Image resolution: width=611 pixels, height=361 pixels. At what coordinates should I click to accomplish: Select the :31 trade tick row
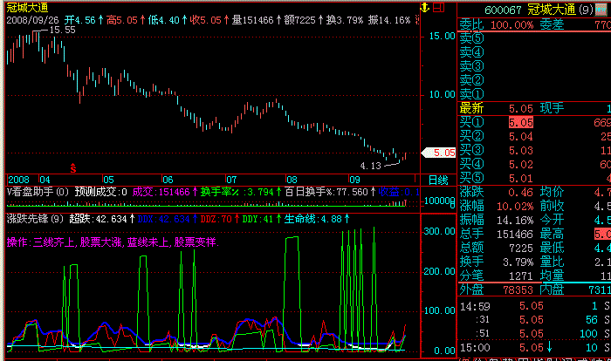[x=534, y=320]
